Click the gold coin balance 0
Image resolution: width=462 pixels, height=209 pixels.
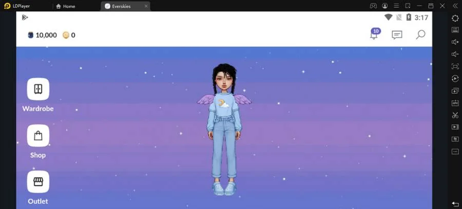[73, 35]
